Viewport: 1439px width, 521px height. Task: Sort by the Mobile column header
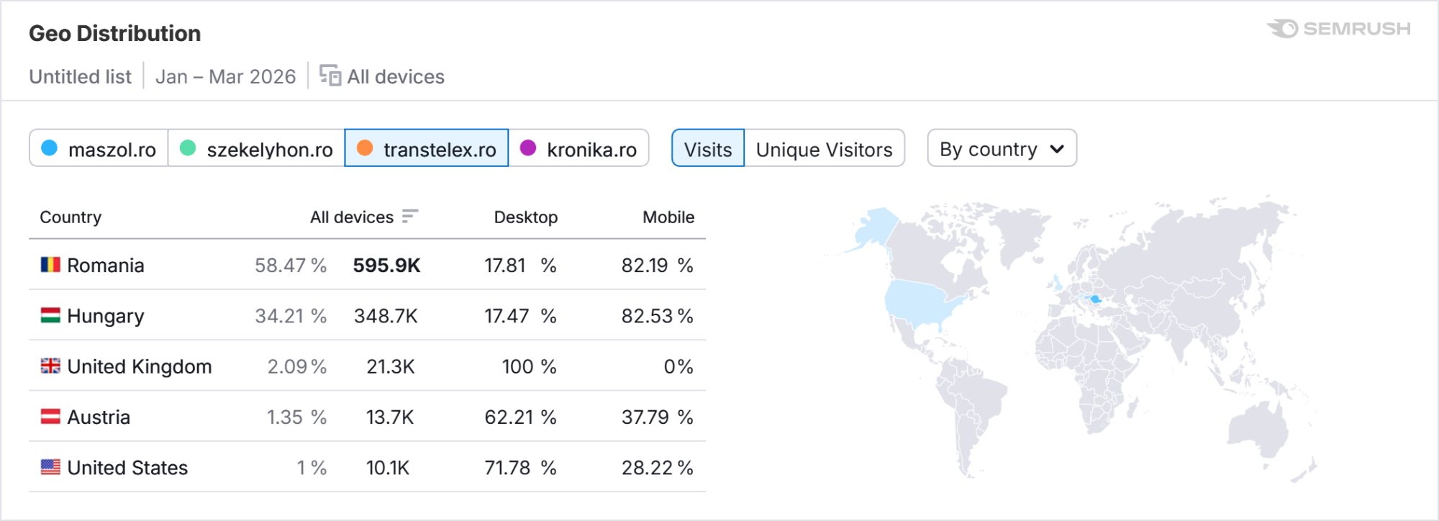coord(668,217)
